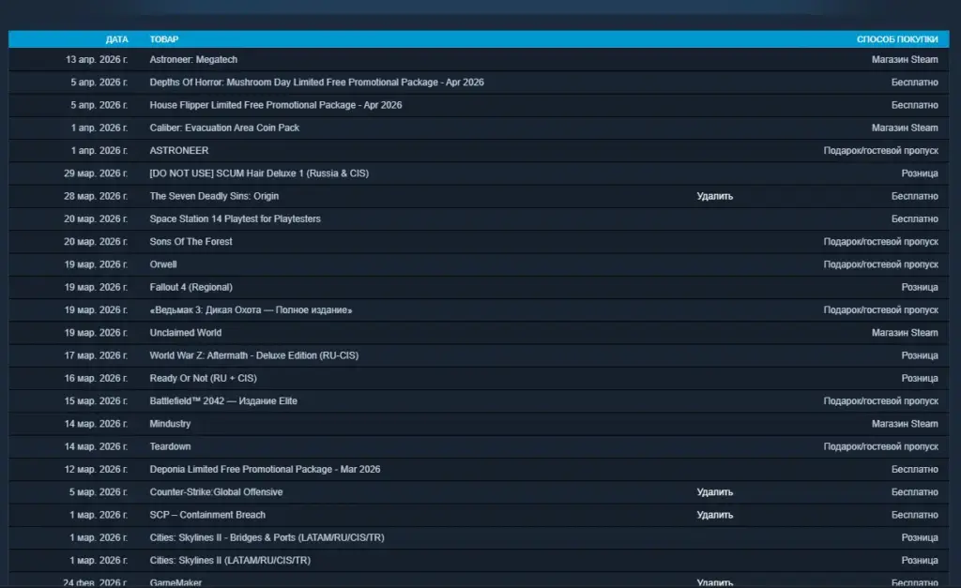
Task: Click the СПОСОБ ПОКУПКИ column header
Action: pos(896,39)
